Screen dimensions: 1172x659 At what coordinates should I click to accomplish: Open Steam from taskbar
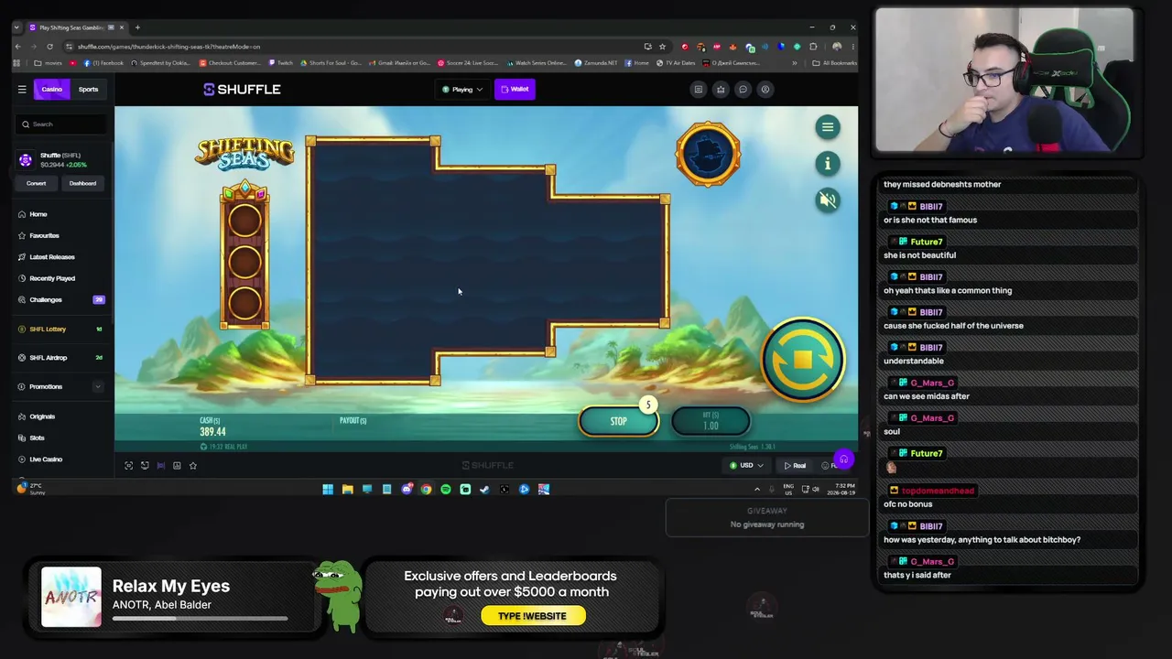click(x=484, y=490)
